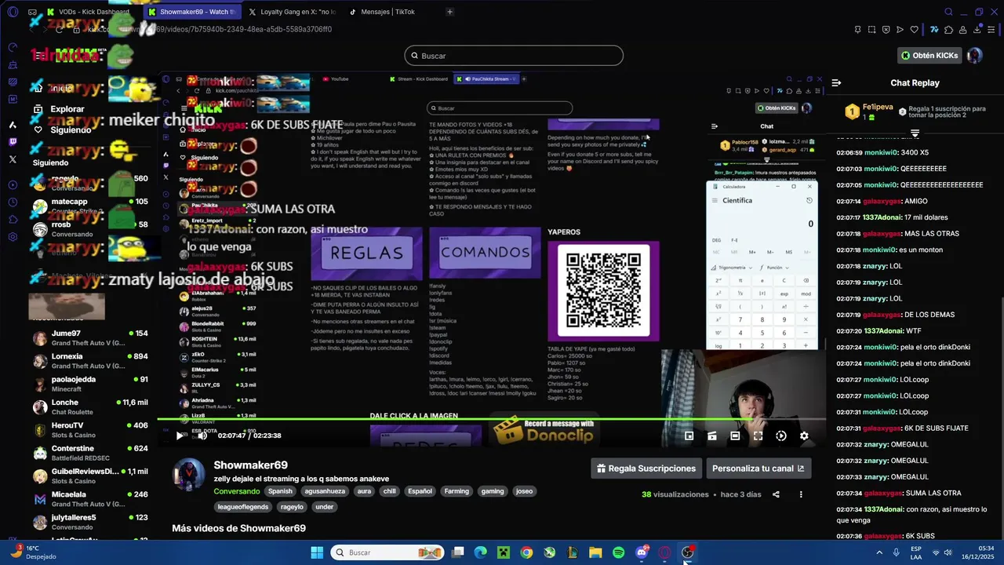The width and height of the screenshot is (1004, 565).
Task: Open the Windows Start menu
Action: point(317,552)
